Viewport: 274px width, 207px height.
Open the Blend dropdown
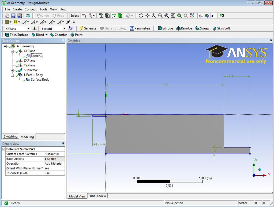47,35
